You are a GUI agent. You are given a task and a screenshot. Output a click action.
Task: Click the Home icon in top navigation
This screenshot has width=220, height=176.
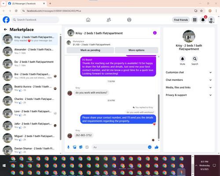88,20
